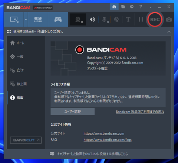Close the Bandicam window
The image size is (178, 163).
click(x=169, y=7)
